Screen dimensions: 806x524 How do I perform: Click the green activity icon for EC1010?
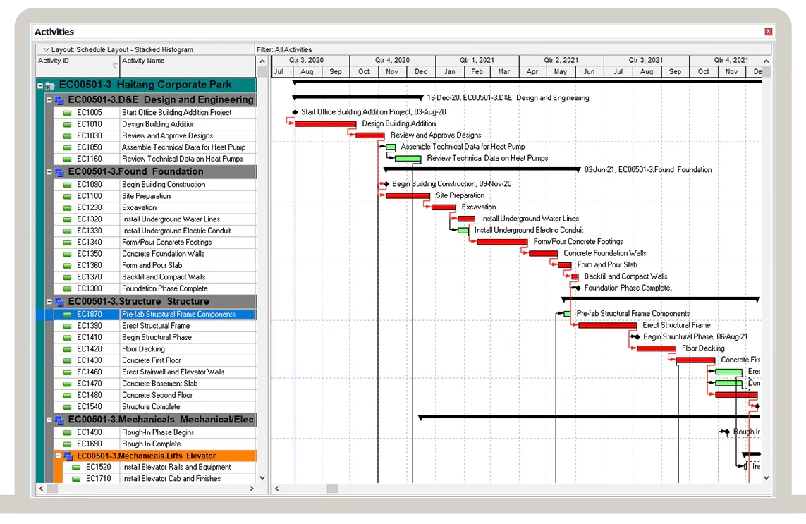(67, 124)
